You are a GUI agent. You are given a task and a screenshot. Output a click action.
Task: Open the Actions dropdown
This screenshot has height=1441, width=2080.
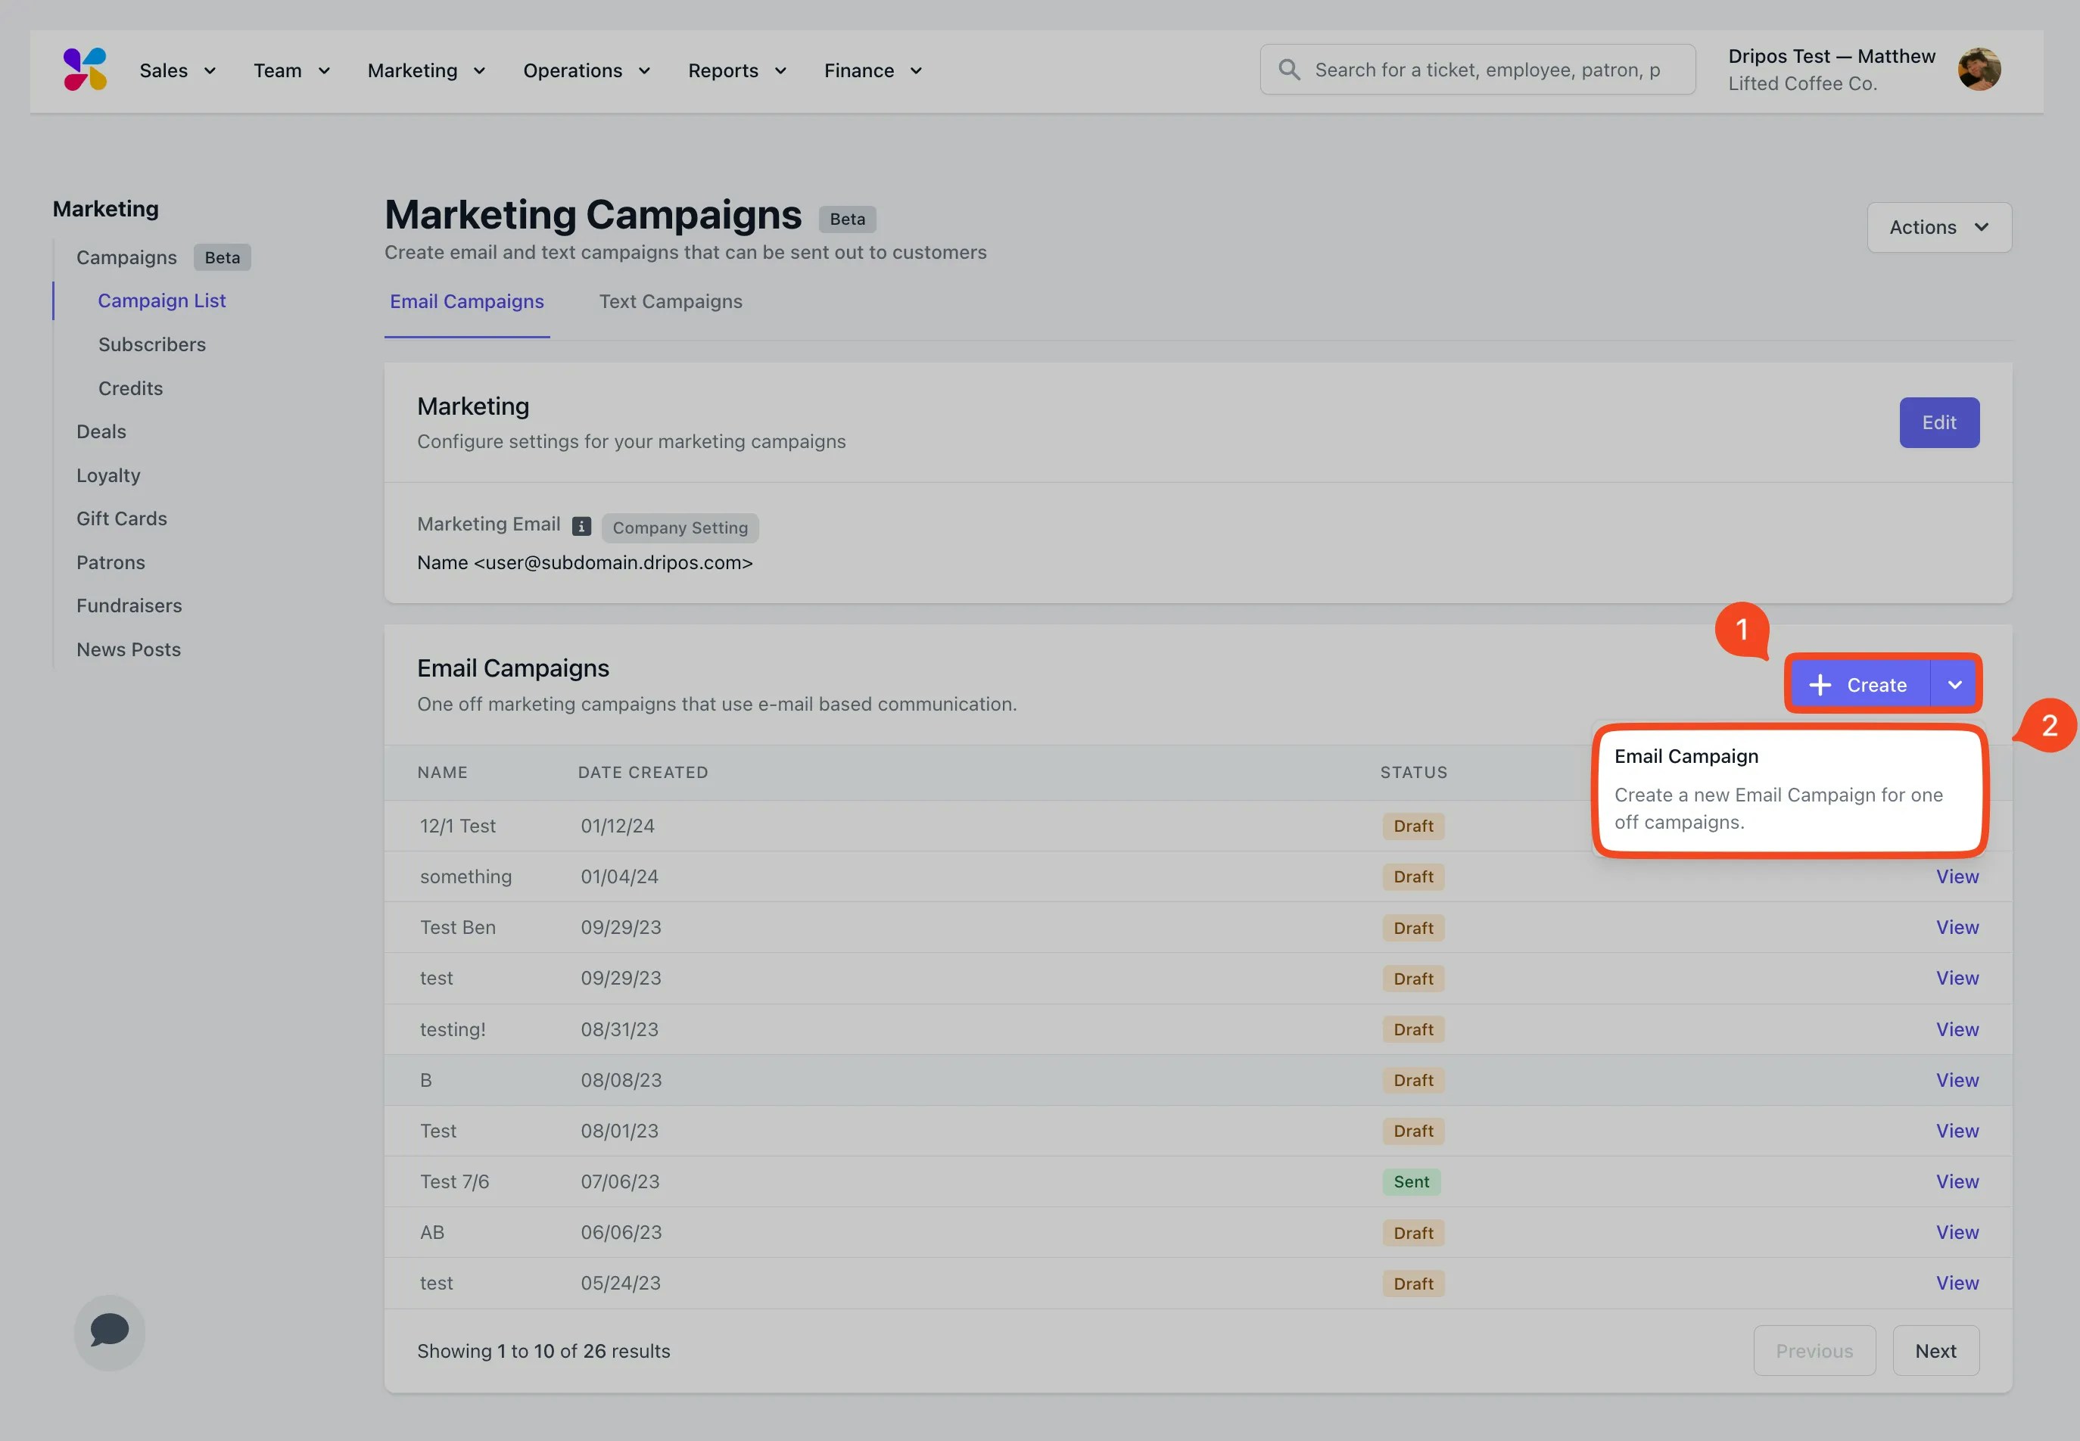(1938, 228)
